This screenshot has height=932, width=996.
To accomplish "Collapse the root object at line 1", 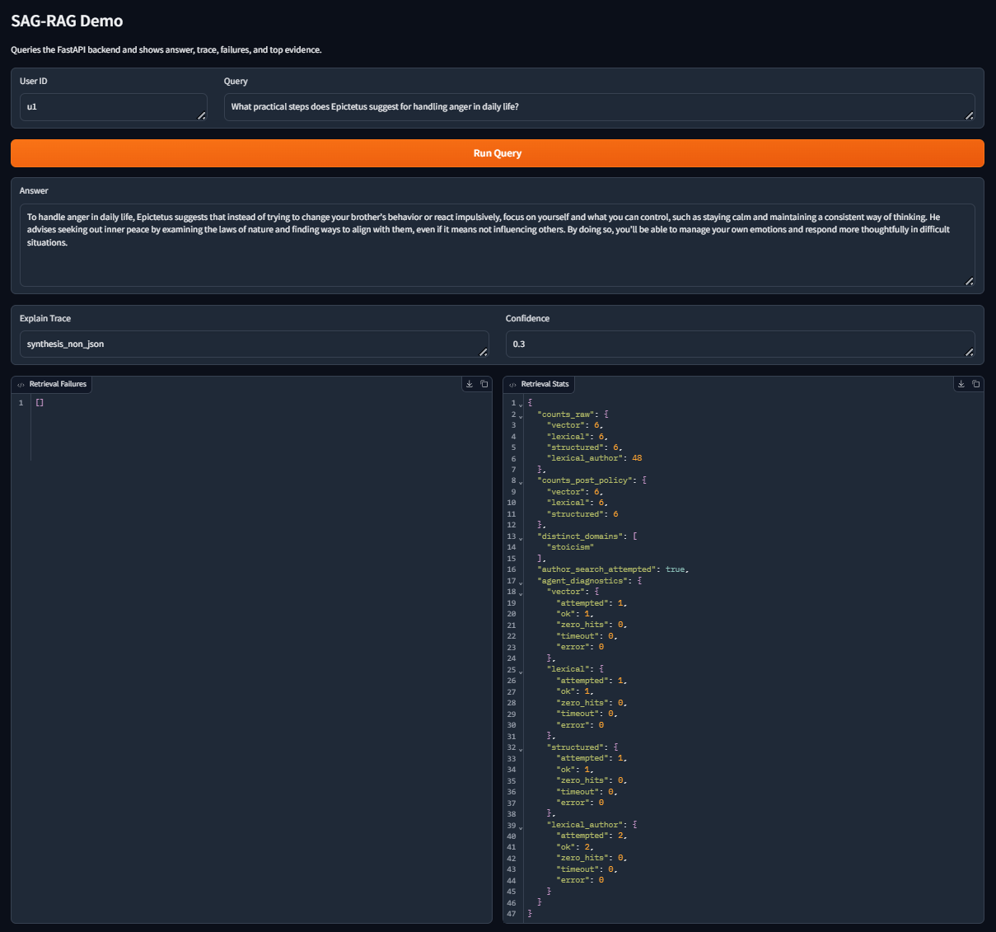I will (521, 405).
